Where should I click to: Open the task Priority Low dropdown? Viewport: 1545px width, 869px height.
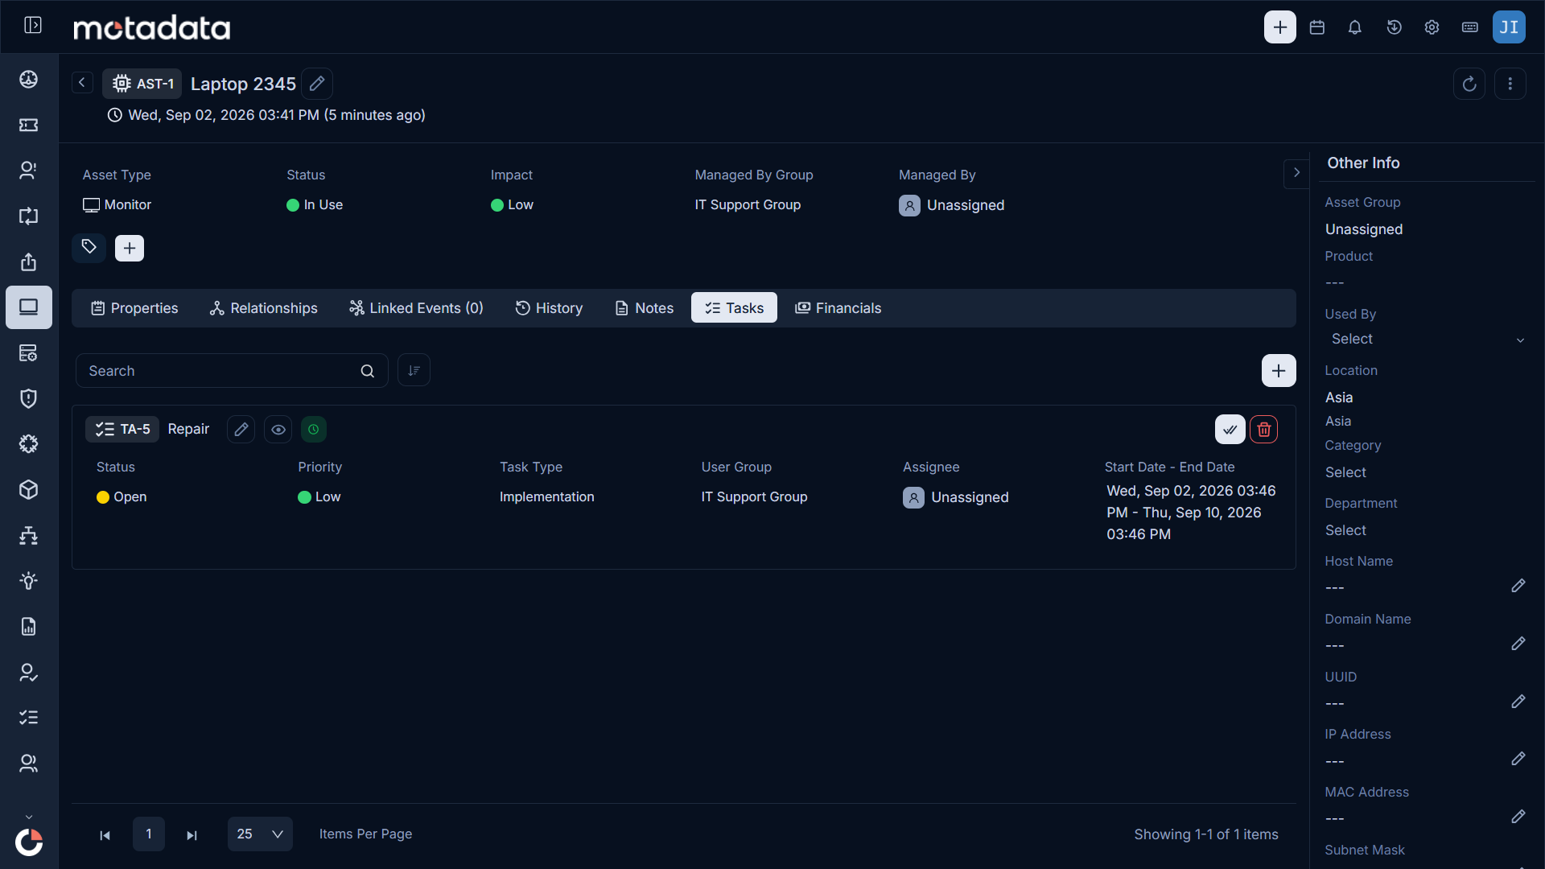pos(319,497)
